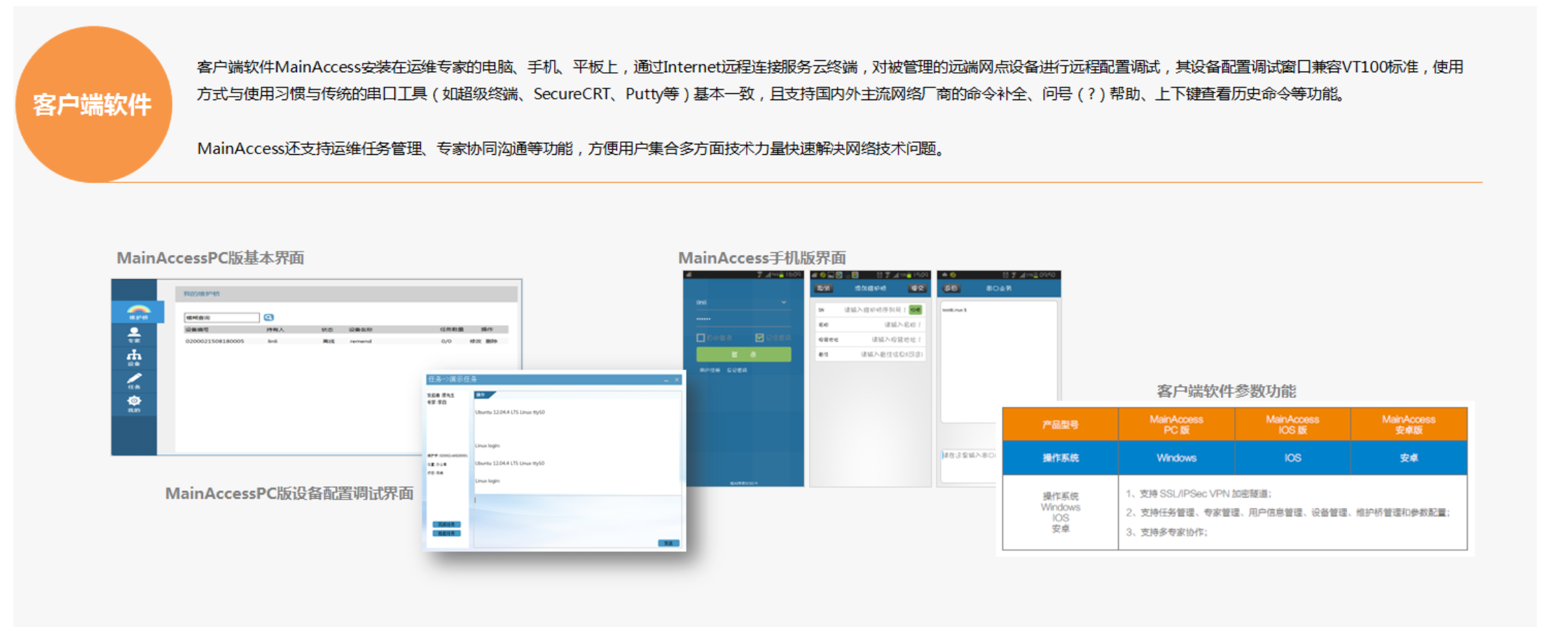Screen dimensions: 1546x641
Task: Click 删除 link in device row 0200021508180005
Action: 491,341
